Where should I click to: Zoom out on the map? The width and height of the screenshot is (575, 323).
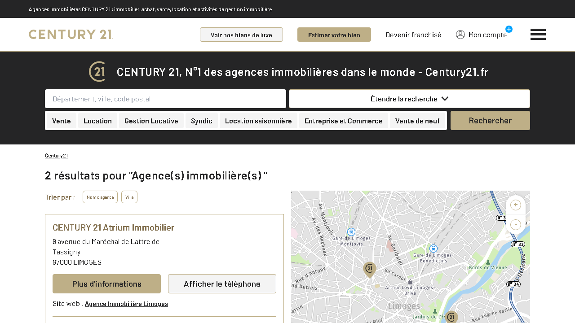(516, 224)
